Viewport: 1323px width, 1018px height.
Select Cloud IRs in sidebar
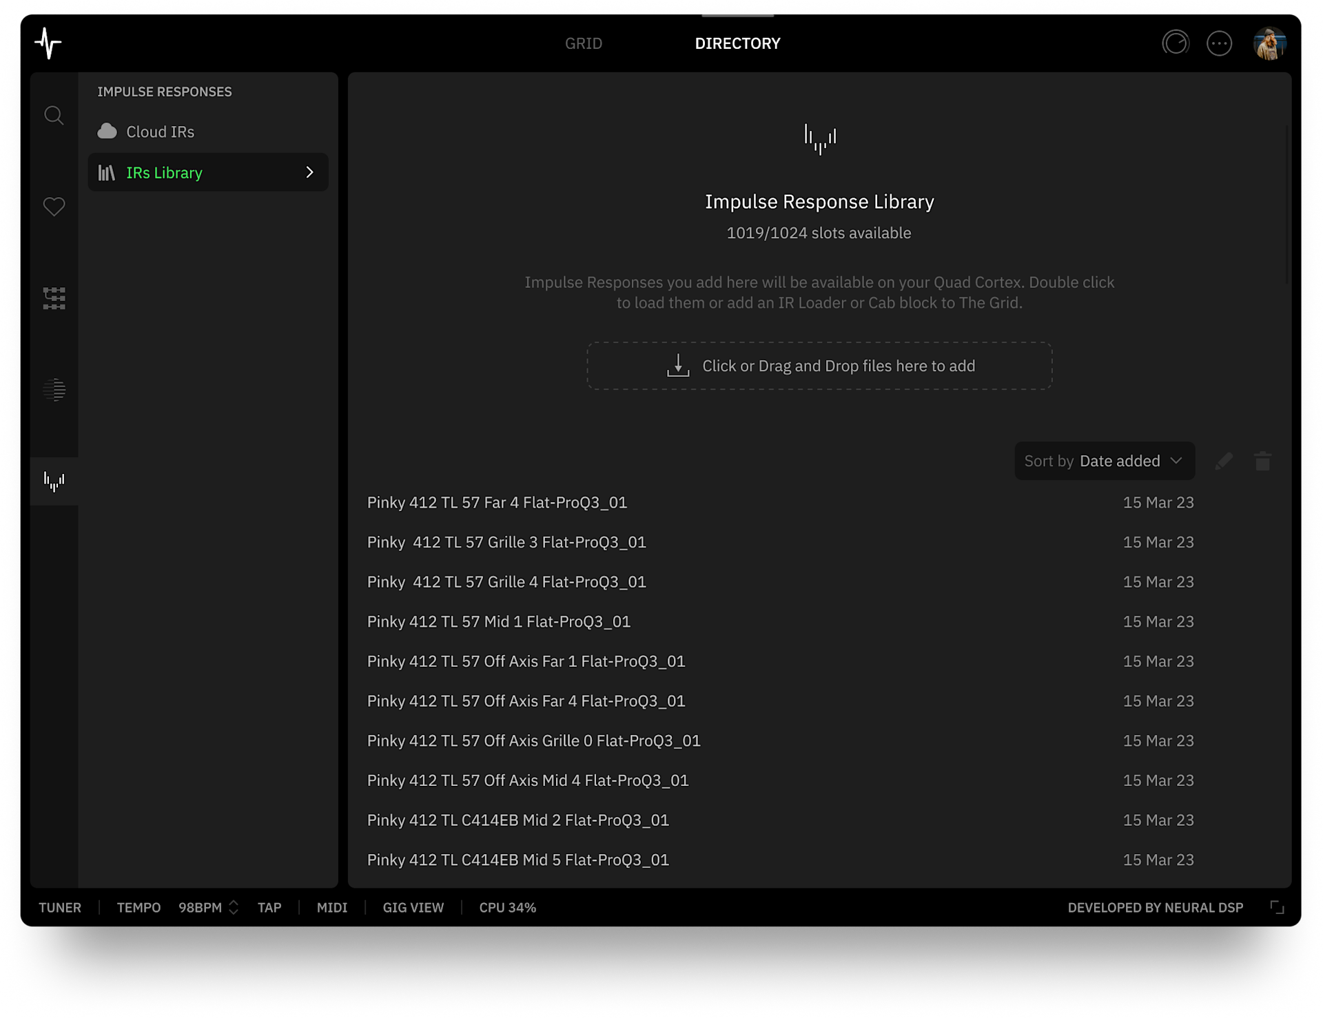click(160, 132)
